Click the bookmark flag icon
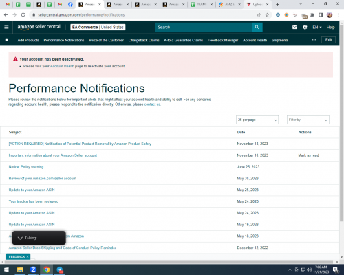 click(6, 40)
